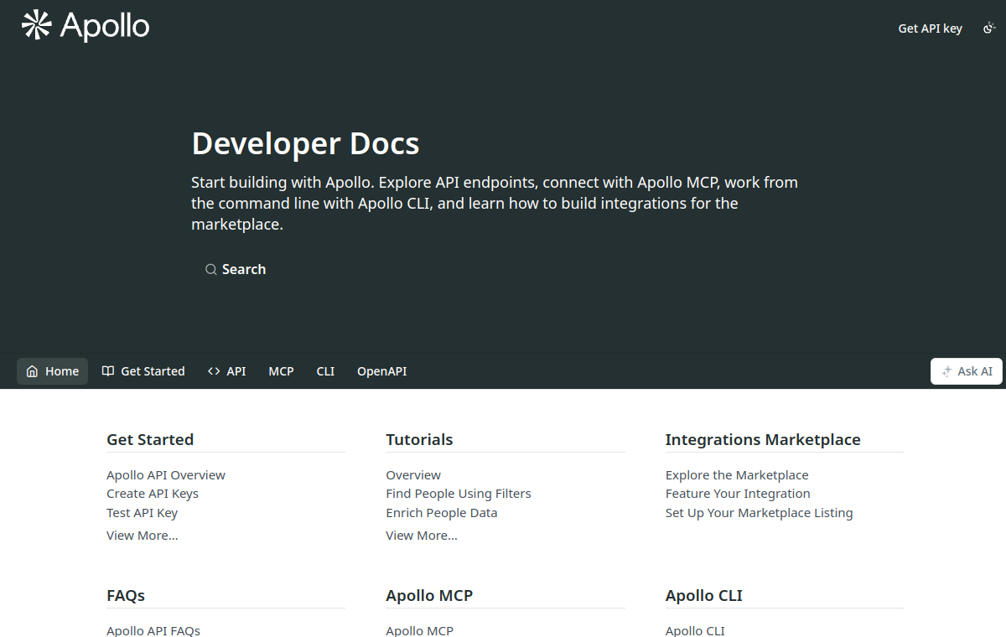Screen dimensions: 1006x637
Task: Click the magnifier icon beside Search
Action: 211,269
